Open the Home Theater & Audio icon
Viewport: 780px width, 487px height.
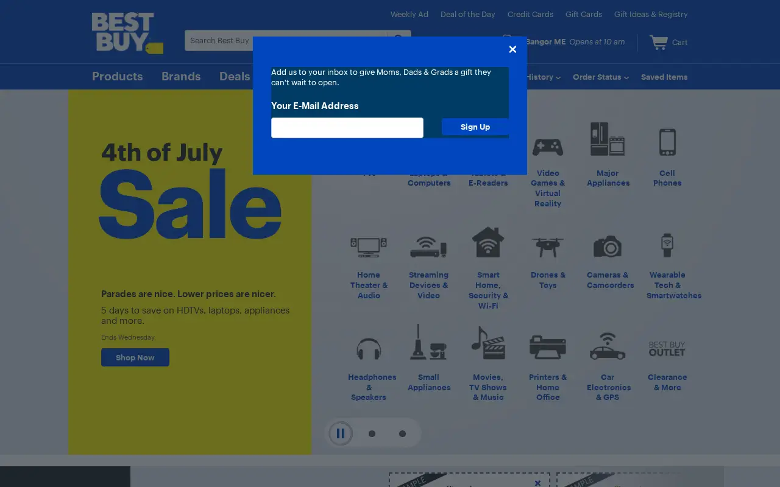click(x=369, y=247)
